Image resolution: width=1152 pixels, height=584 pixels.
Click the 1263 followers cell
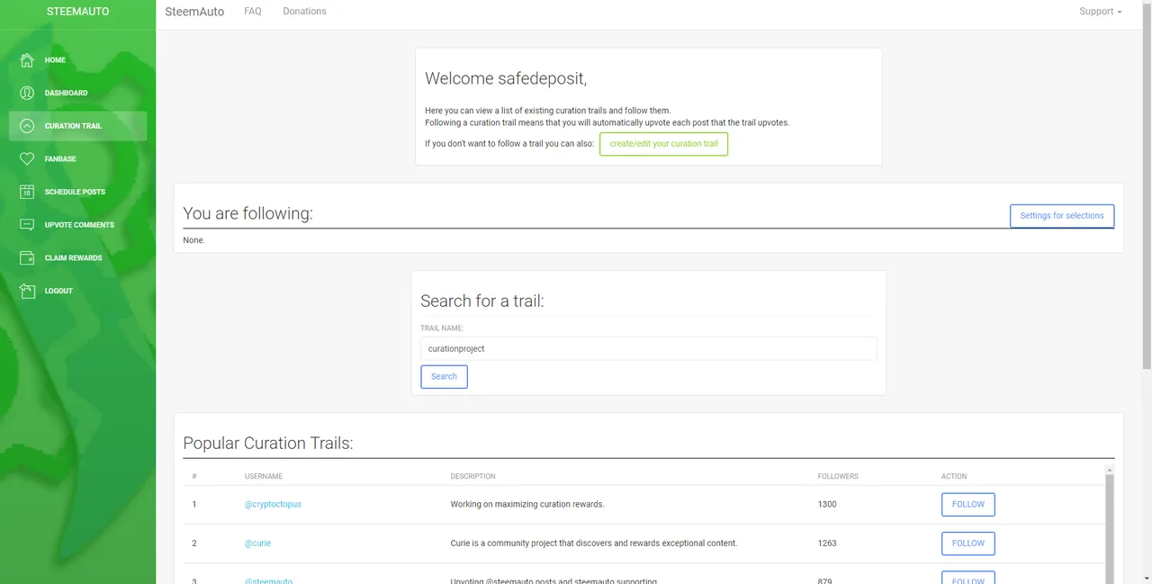827,544
